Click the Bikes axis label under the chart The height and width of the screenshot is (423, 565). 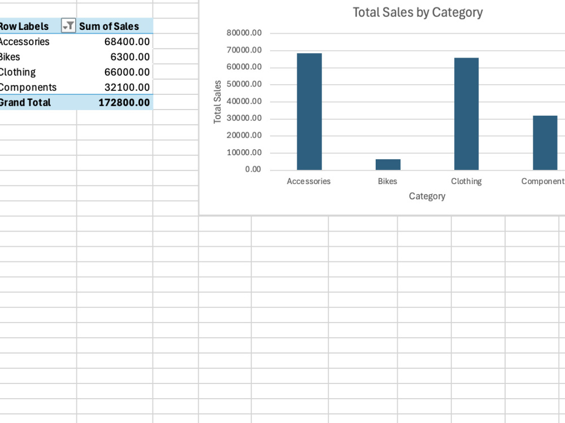pyautogui.click(x=388, y=181)
